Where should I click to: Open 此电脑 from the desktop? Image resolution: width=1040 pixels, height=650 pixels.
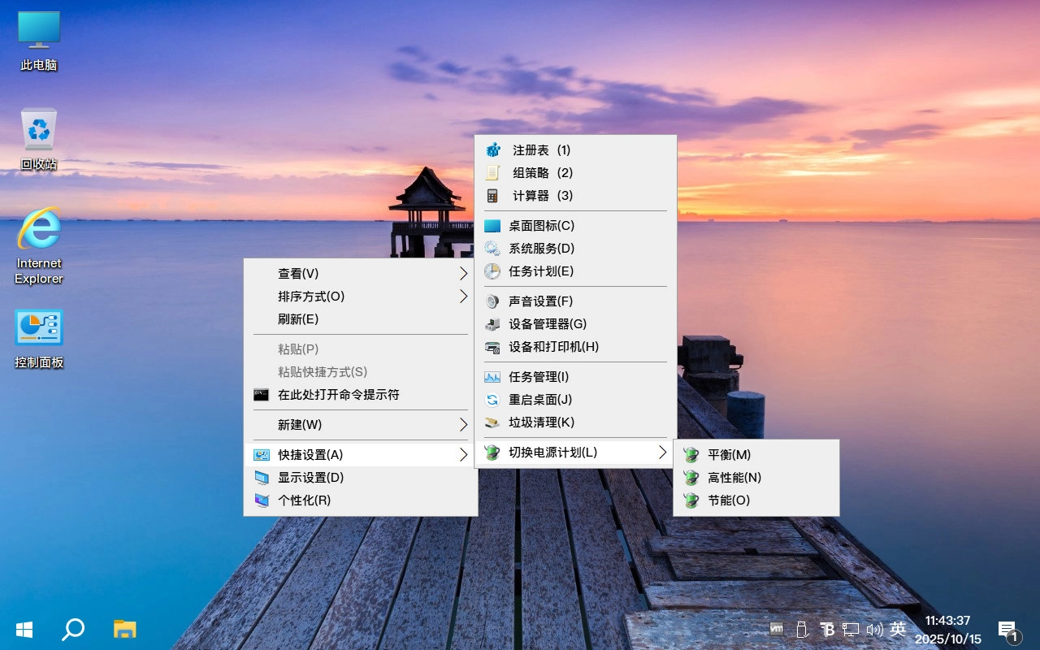(x=38, y=37)
